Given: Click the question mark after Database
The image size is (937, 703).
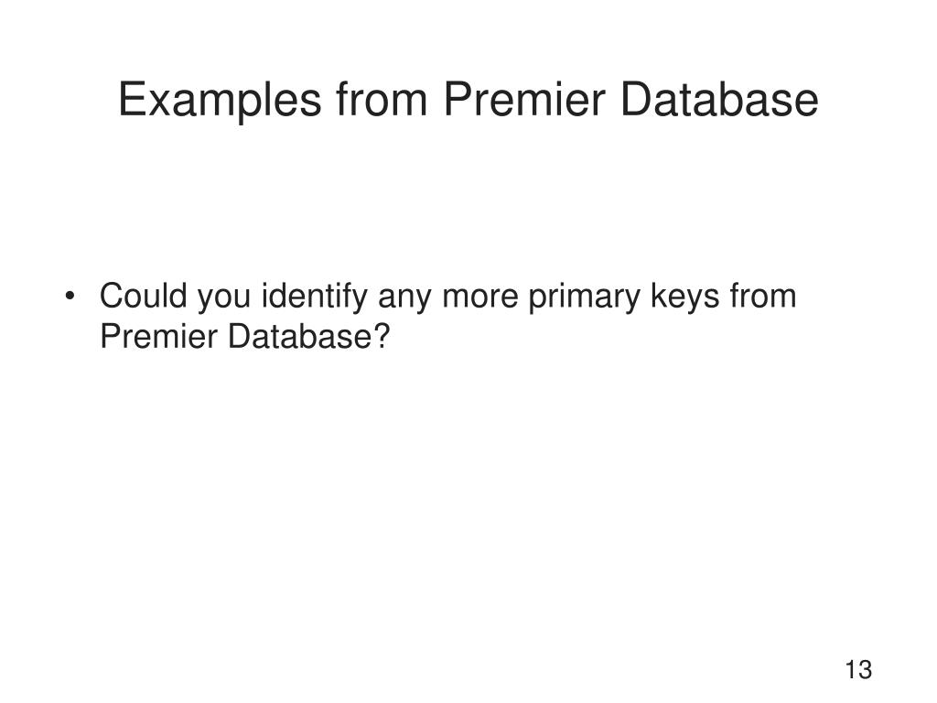Looking at the screenshot, I should tap(382, 336).
